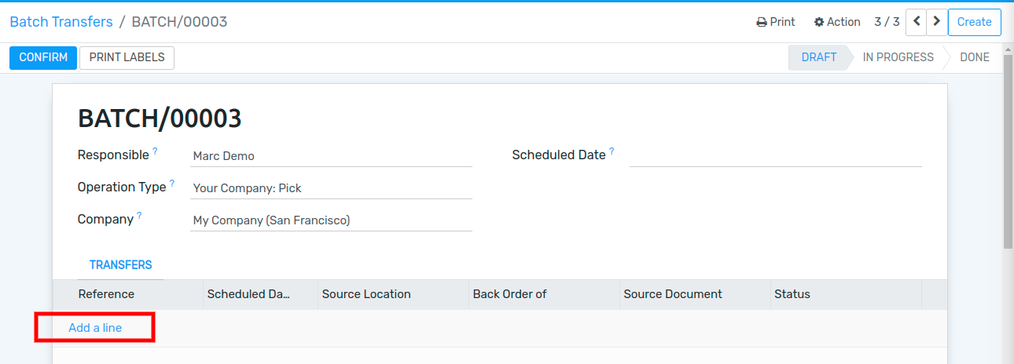Show the Company field help tooltip icon
The image size is (1014, 364).
[x=139, y=215]
